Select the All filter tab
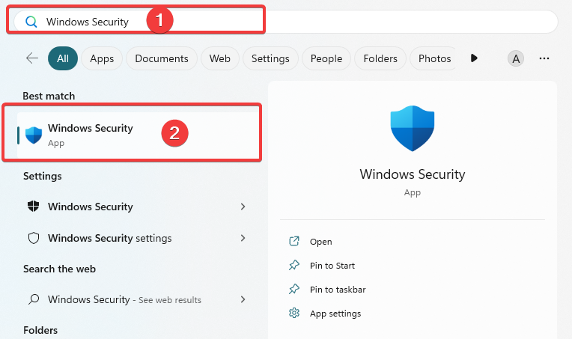Image resolution: width=572 pixels, height=339 pixels. (x=63, y=58)
